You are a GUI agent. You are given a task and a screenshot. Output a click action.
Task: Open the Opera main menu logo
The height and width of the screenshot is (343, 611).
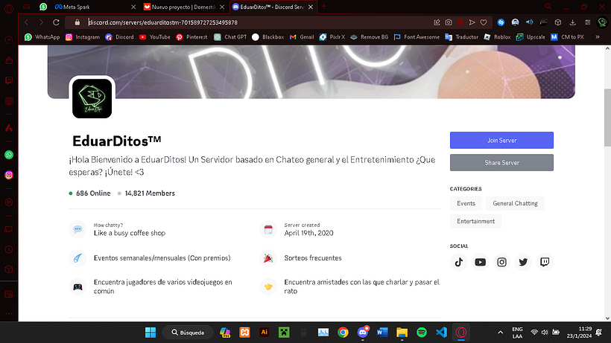click(x=9, y=8)
